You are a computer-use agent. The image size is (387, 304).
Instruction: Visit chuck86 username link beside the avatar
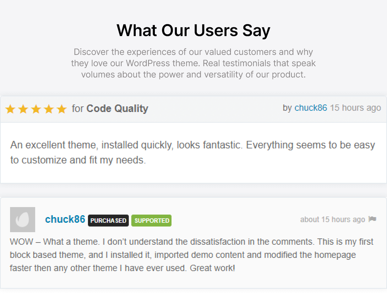pos(65,219)
